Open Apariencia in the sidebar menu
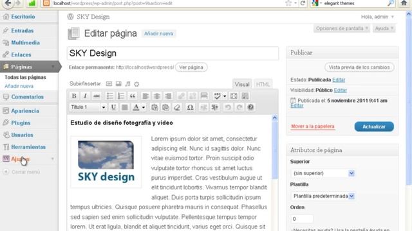The width and height of the screenshot is (412, 231). pyautogui.click(x=25, y=111)
